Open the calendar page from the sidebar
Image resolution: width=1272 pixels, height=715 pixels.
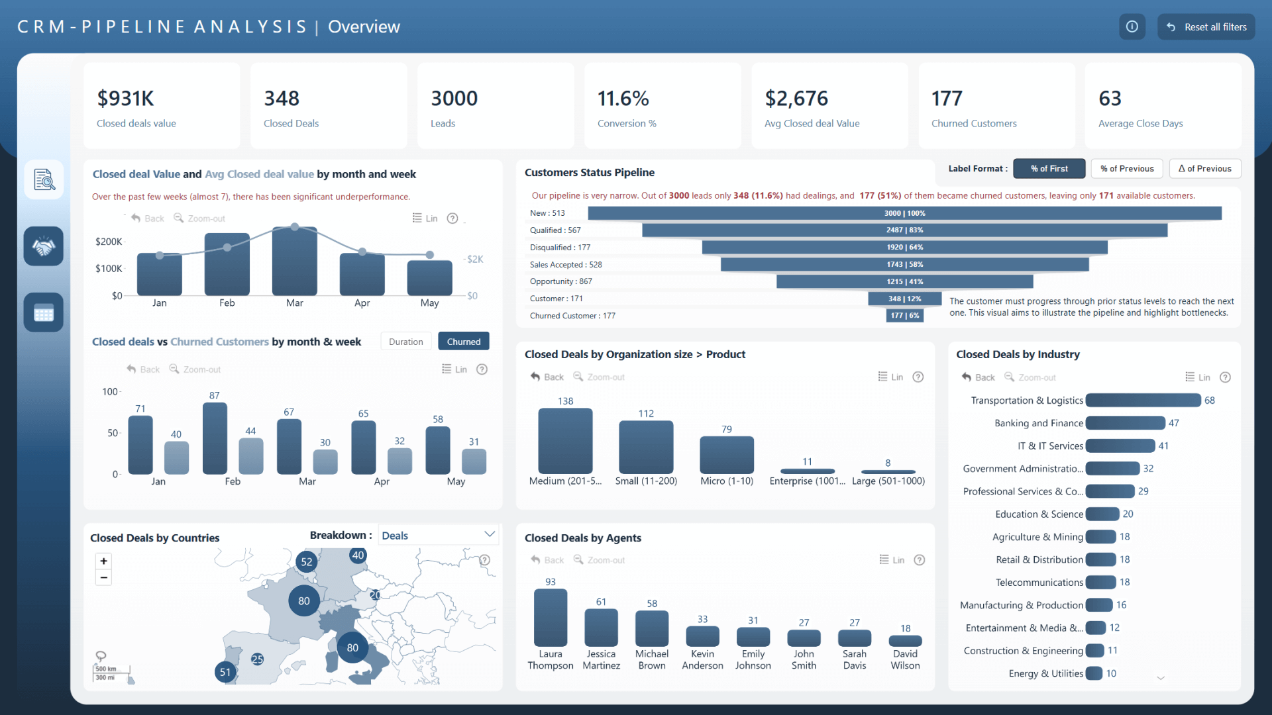pyautogui.click(x=43, y=312)
